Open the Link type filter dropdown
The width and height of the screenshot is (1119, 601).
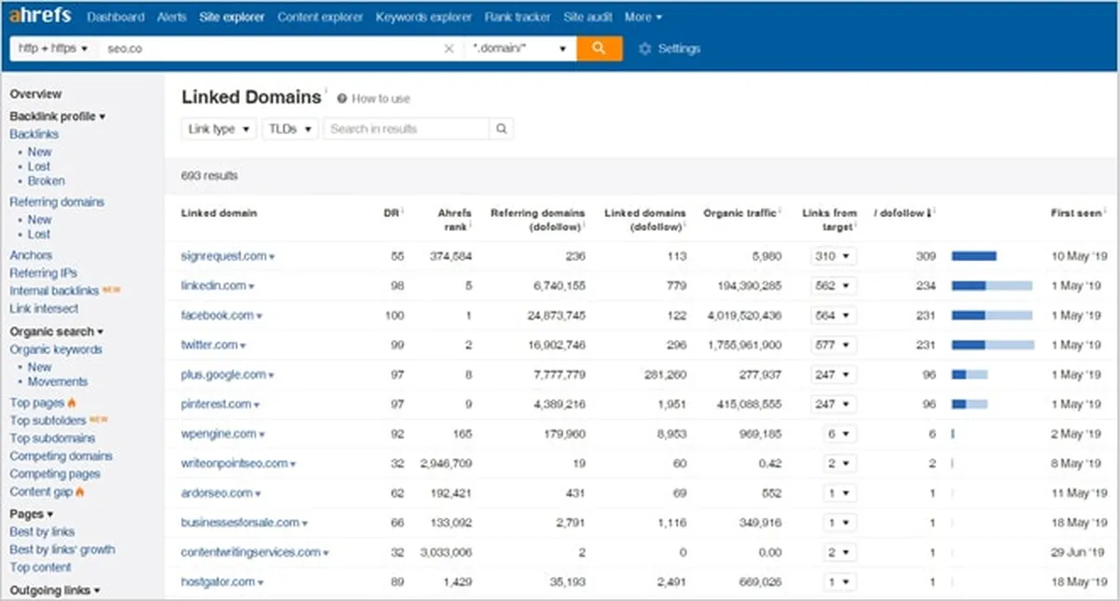pyautogui.click(x=219, y=129)
